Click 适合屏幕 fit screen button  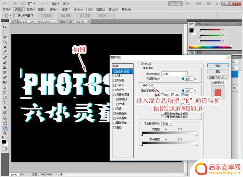pyautogui.click(x=65, y=16)
